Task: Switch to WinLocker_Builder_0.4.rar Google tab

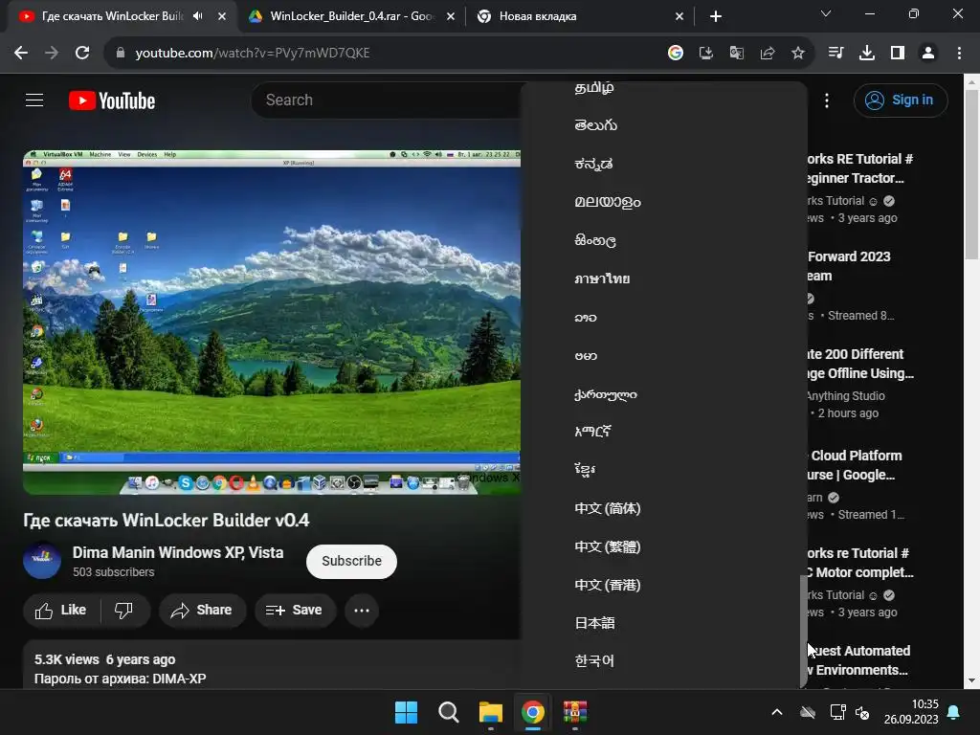Action: [352, 16]
